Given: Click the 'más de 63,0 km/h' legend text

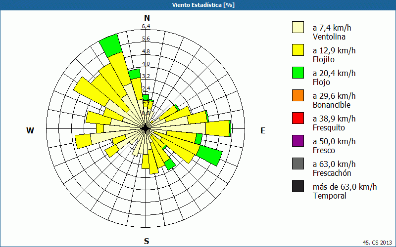Looking at the screenshot, I should click(x=345, y=187).
